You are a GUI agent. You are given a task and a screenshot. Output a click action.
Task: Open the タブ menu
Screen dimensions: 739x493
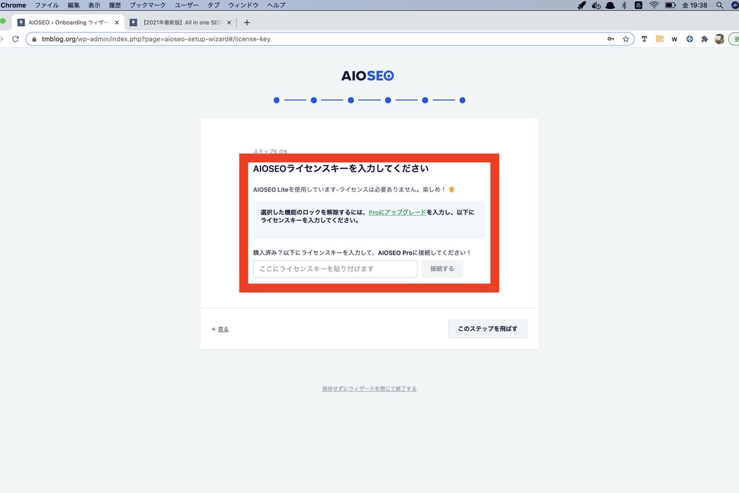214,5
